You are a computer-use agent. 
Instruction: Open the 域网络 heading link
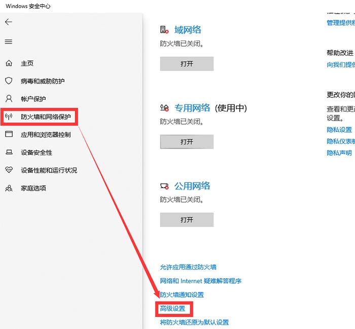188,30
